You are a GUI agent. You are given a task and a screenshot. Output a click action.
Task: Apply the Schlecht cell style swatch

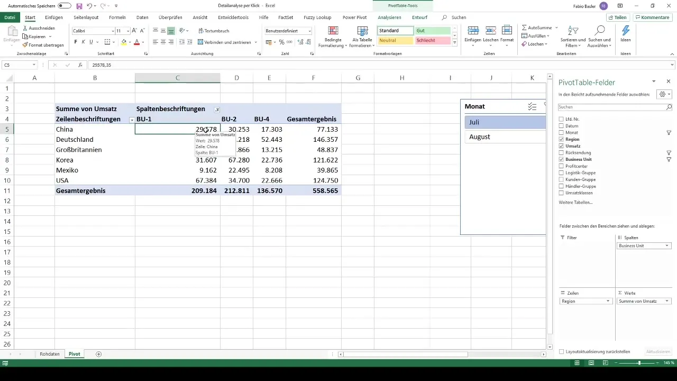433,40
